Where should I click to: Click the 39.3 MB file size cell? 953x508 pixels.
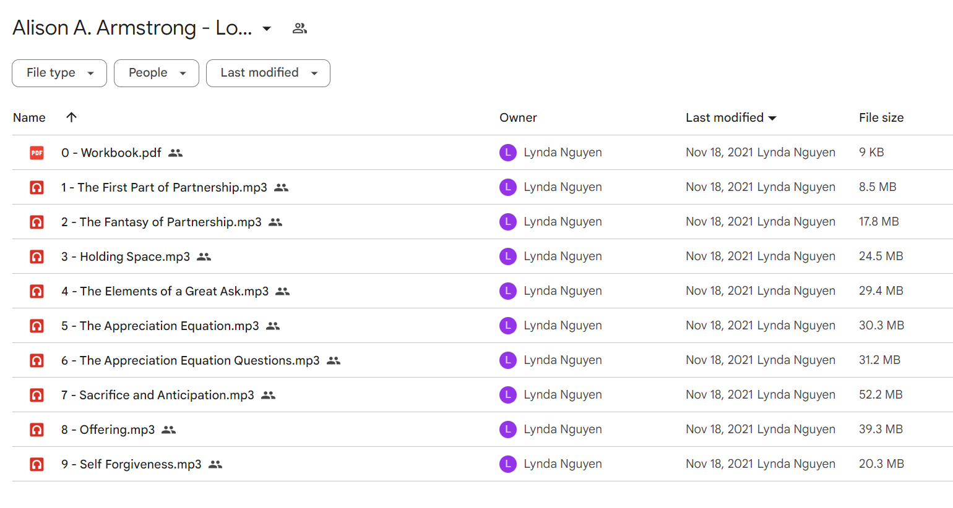881,430
